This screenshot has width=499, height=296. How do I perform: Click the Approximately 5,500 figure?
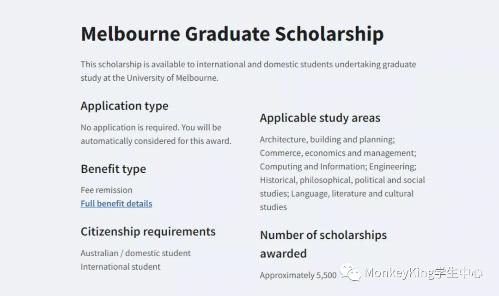298,275
